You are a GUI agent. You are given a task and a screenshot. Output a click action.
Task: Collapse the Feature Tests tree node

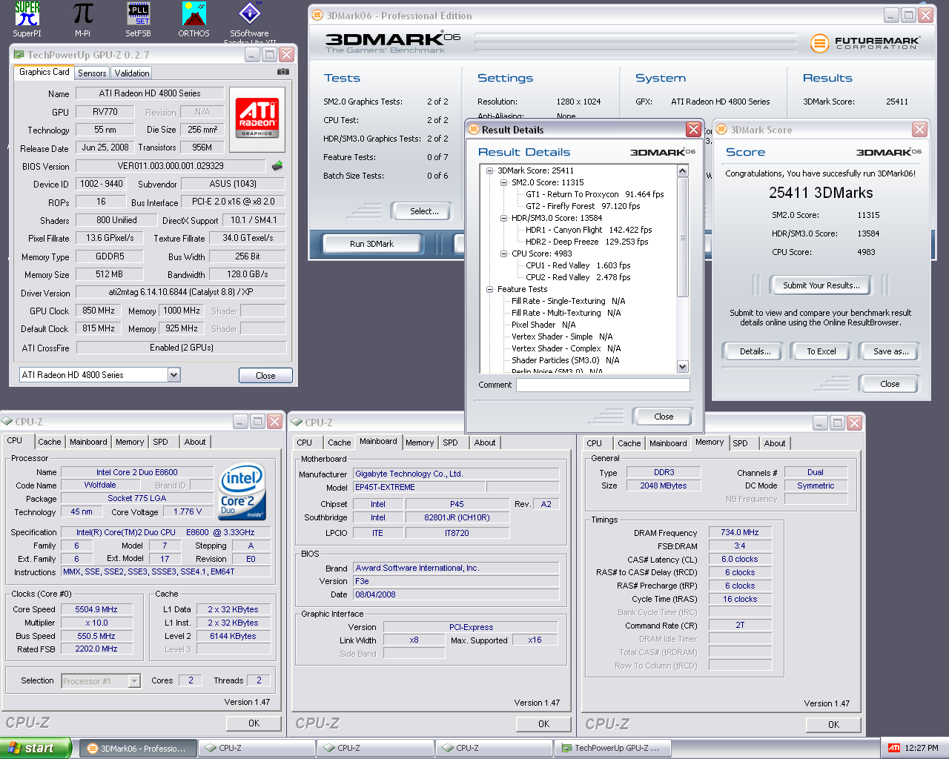click(x=489, y=289)
